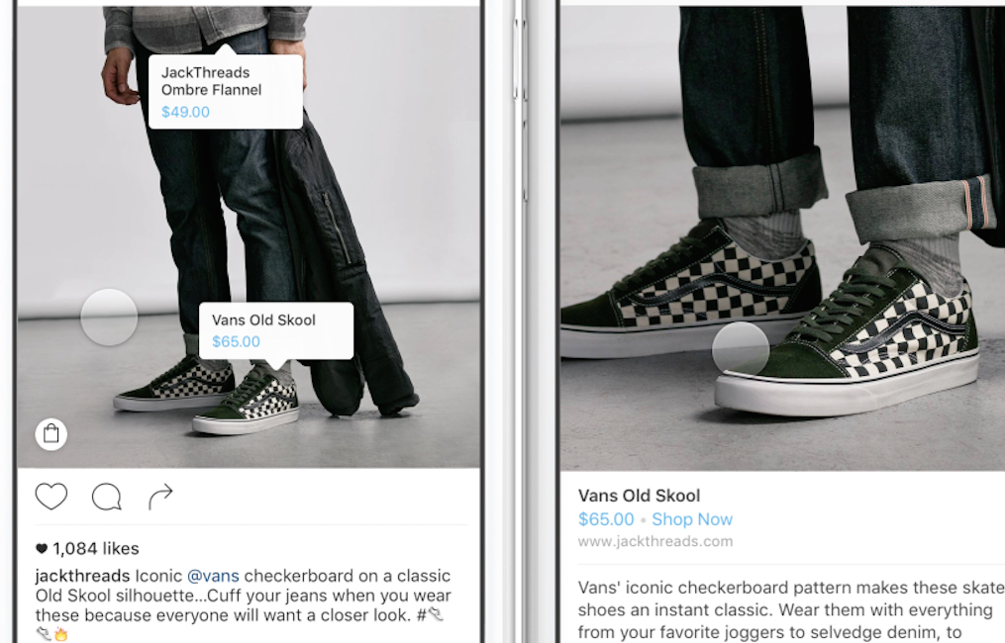
Task: Tap the Shop Now link
Action: click(692, 519)
